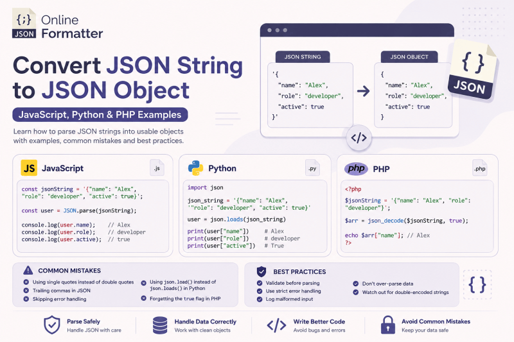This screenshot has height=342, width=514.
Task: Click the 'Avoid bugs and errors' subtitle
Action: point(319,330)
